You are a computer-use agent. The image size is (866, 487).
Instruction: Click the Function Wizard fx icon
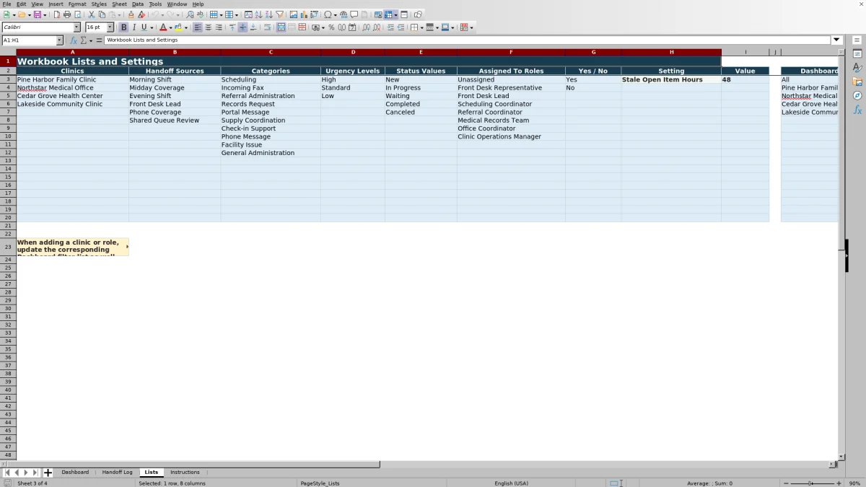pyautogui.click(x=73, y=40)
